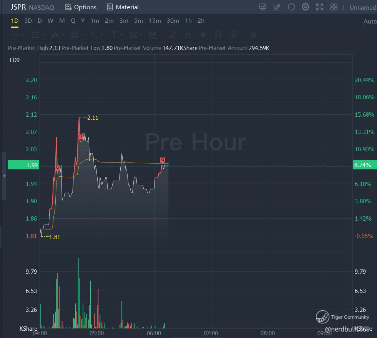Screen dimensions: 377x338
Task: Expand the wave pattern tool dropdown arrow
Action: pyautogui.click(x=63, y=35)
